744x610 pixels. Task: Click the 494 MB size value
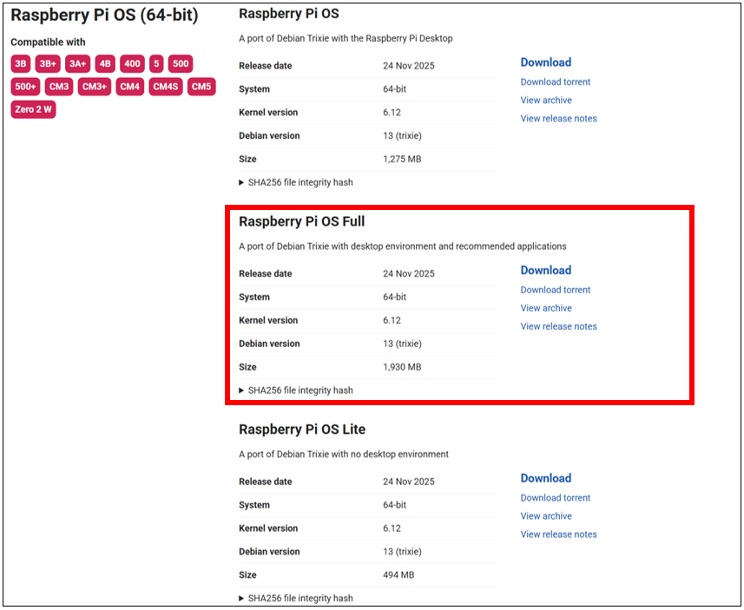(398, 574)
